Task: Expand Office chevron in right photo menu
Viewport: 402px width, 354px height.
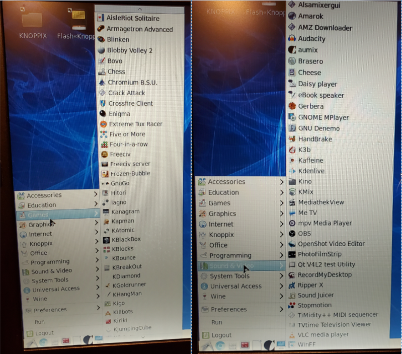Action: tap(282, 245)
